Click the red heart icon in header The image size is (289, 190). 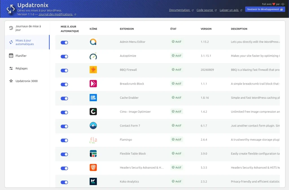pos(274,4)
